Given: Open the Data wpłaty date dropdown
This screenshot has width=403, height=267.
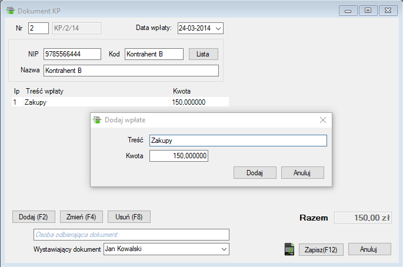Looking at the screenshot, I should (x=218, y=28).
